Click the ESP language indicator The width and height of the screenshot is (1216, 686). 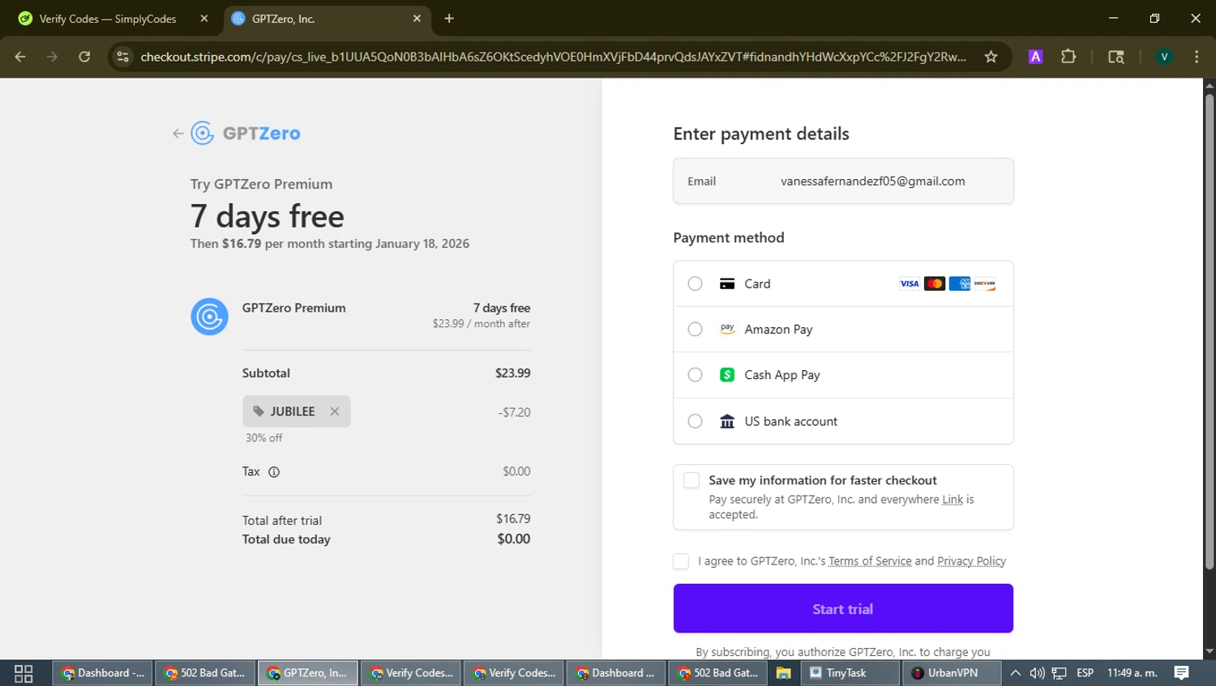[x=1085, y=673]
